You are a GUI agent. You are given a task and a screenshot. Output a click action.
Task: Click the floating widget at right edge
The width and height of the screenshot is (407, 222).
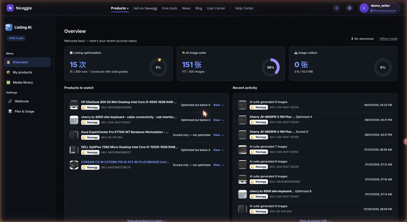point(405,141)
